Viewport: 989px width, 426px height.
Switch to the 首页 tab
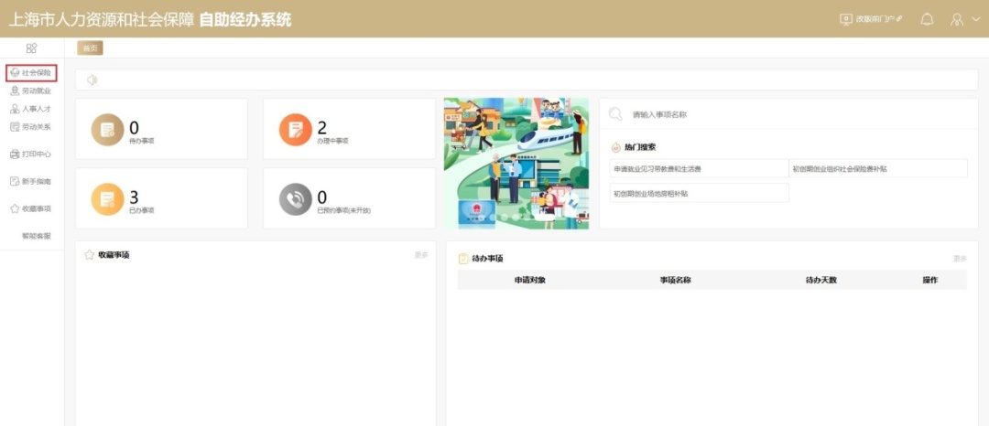[x=90, y=48]
